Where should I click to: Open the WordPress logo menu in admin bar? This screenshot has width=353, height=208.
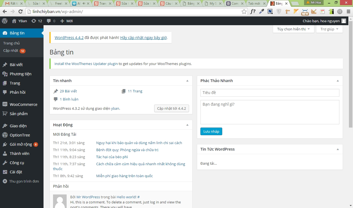[x=4, y=21]
